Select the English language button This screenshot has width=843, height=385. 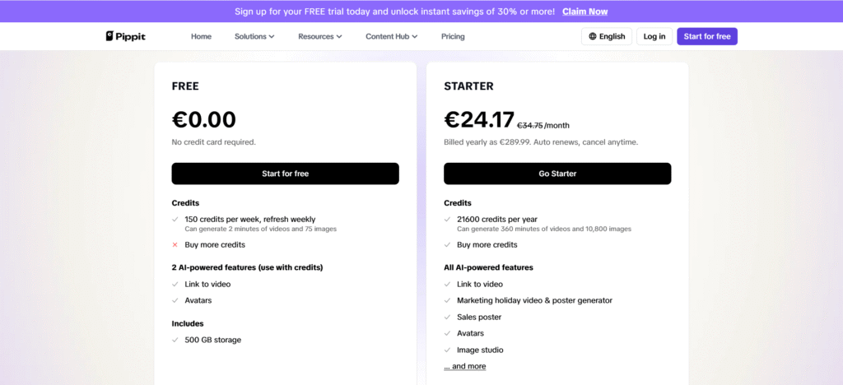(x=607, y=36)
